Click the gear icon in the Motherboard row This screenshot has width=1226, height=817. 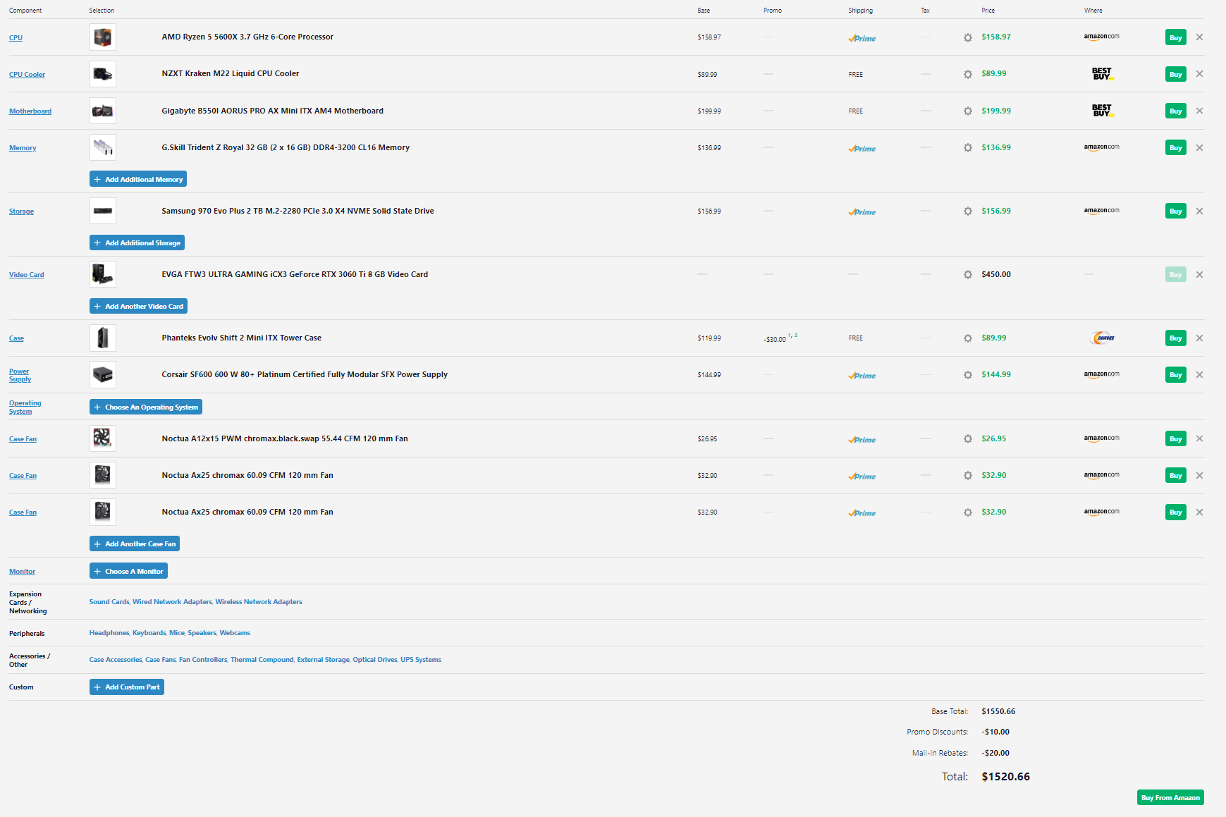coord(967,111)
